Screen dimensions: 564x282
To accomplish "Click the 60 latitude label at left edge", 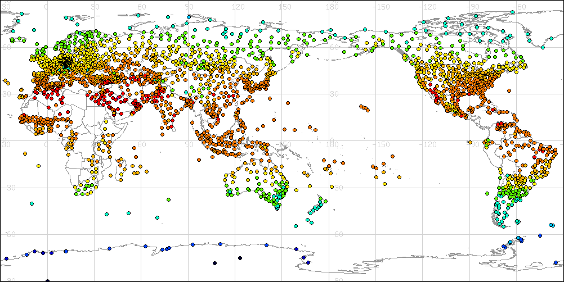I will 6,48.
